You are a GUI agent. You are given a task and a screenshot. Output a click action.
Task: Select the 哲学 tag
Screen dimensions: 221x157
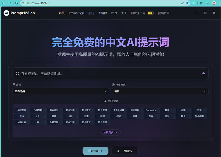199,110
